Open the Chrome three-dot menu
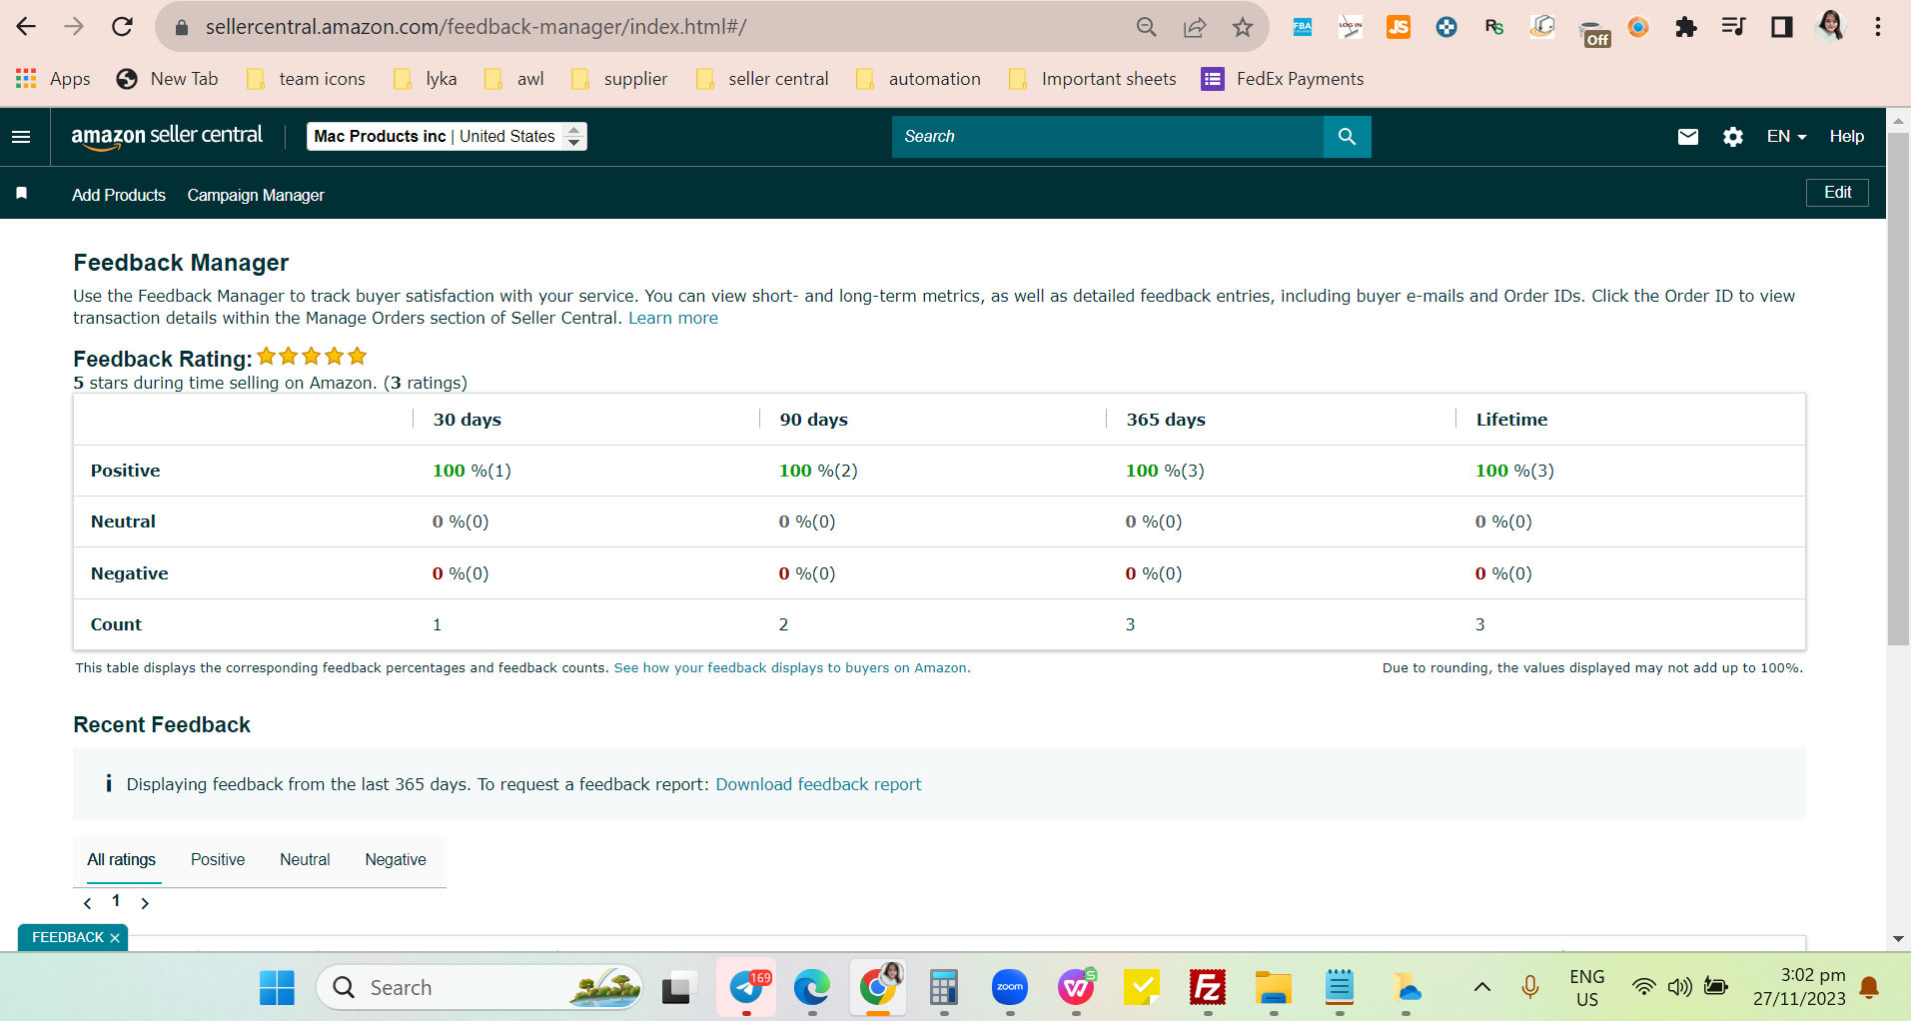1911x1021 pixels. [x=1878, y=27]
